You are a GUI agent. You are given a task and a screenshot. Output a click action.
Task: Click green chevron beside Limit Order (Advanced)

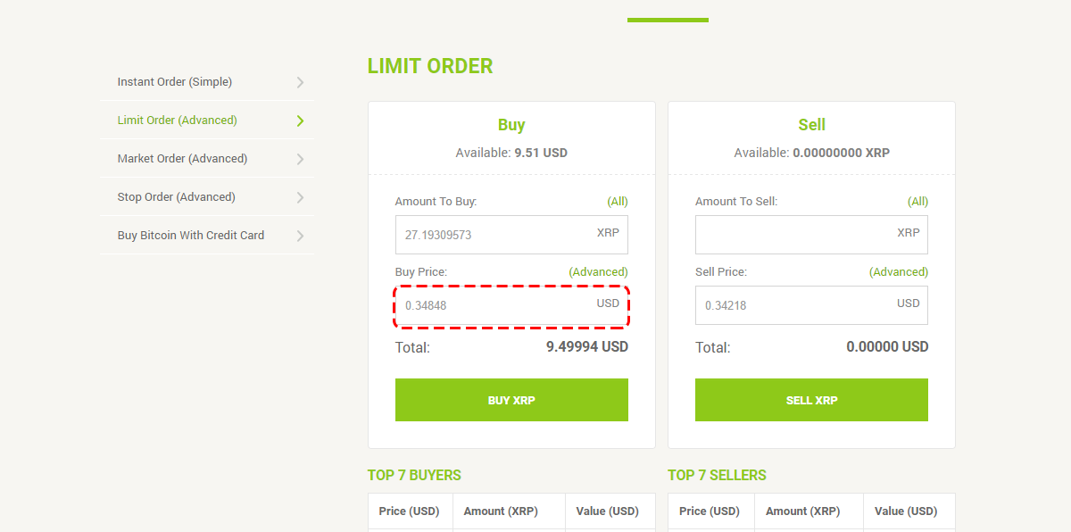point(301,121)
